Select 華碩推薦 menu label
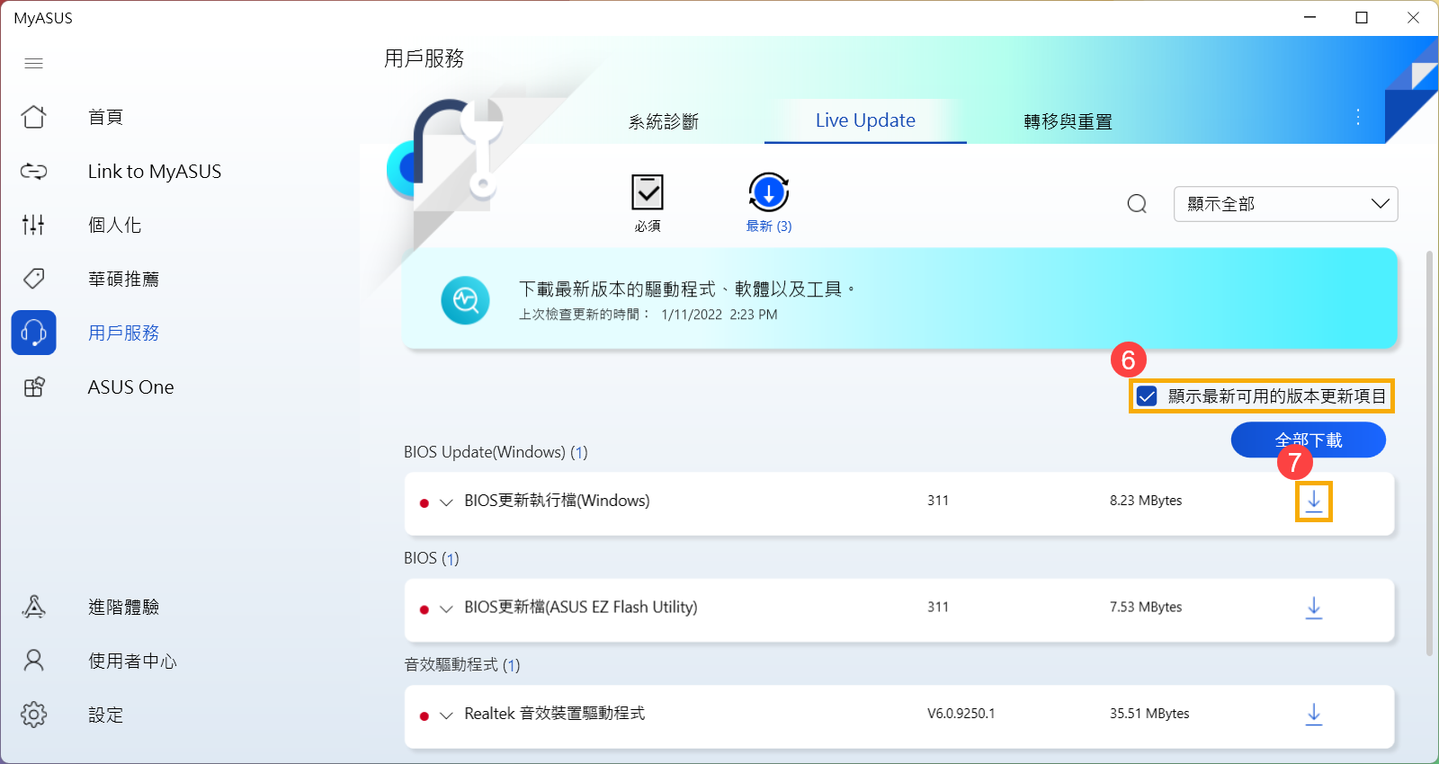1439x764 pixels. coord(123,279)
